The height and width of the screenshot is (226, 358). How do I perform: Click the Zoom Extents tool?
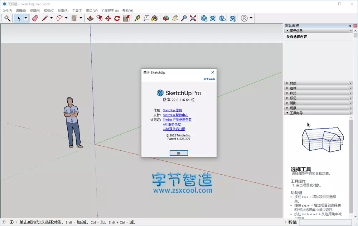(x=193, y=18)
